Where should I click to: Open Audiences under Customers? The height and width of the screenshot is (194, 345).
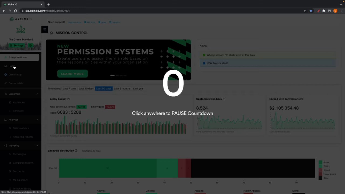click(19, 102)
